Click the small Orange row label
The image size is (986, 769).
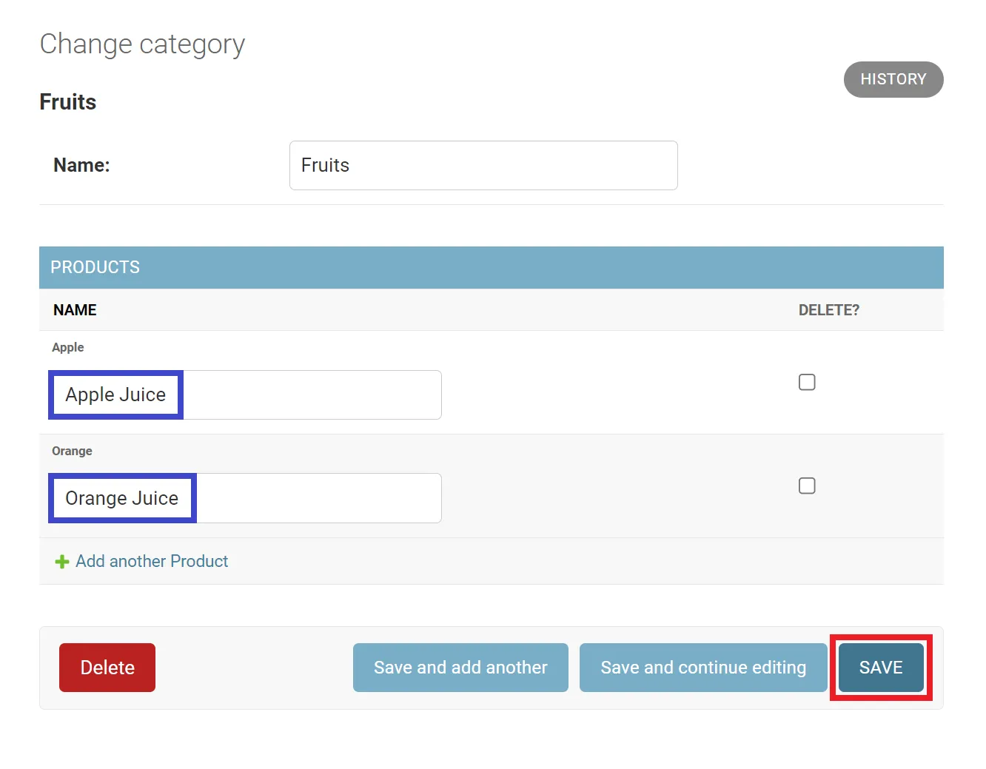(x=72, y=451)
